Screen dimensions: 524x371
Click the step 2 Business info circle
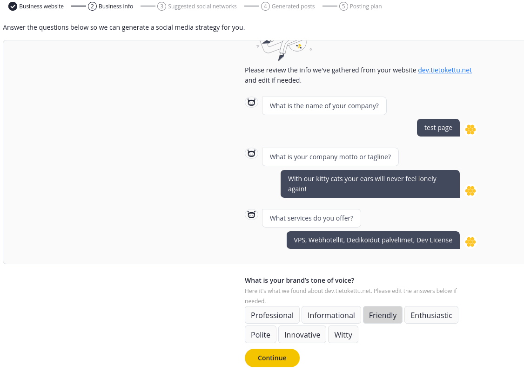[92, 7]
